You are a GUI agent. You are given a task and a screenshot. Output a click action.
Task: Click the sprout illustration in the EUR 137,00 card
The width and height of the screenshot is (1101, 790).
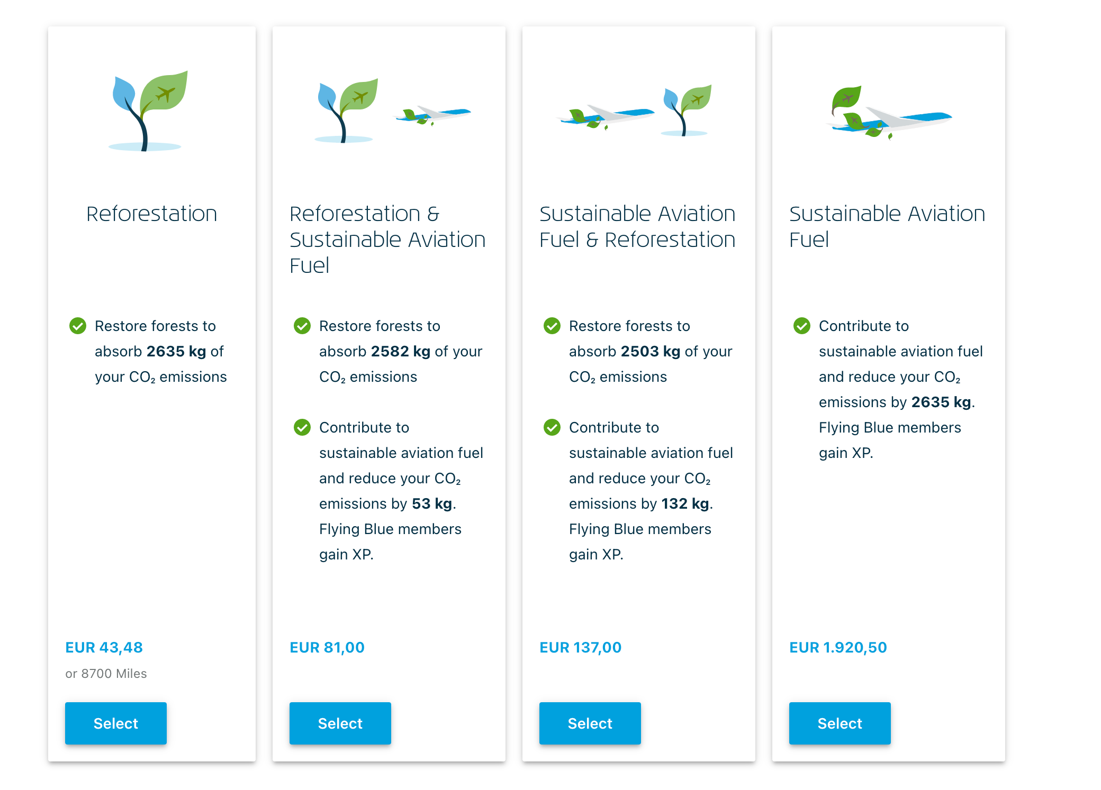click(x=687, y=111)
